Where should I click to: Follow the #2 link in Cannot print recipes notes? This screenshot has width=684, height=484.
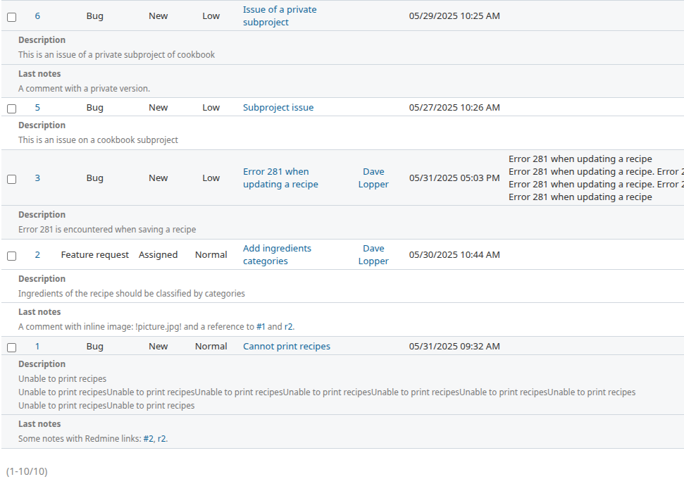[x=148, y=438]
